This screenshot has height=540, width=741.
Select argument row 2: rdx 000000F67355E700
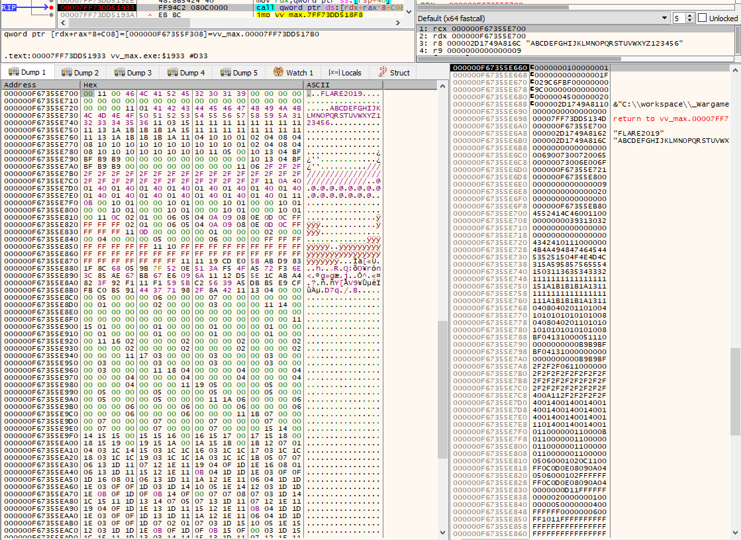(576, 36)
